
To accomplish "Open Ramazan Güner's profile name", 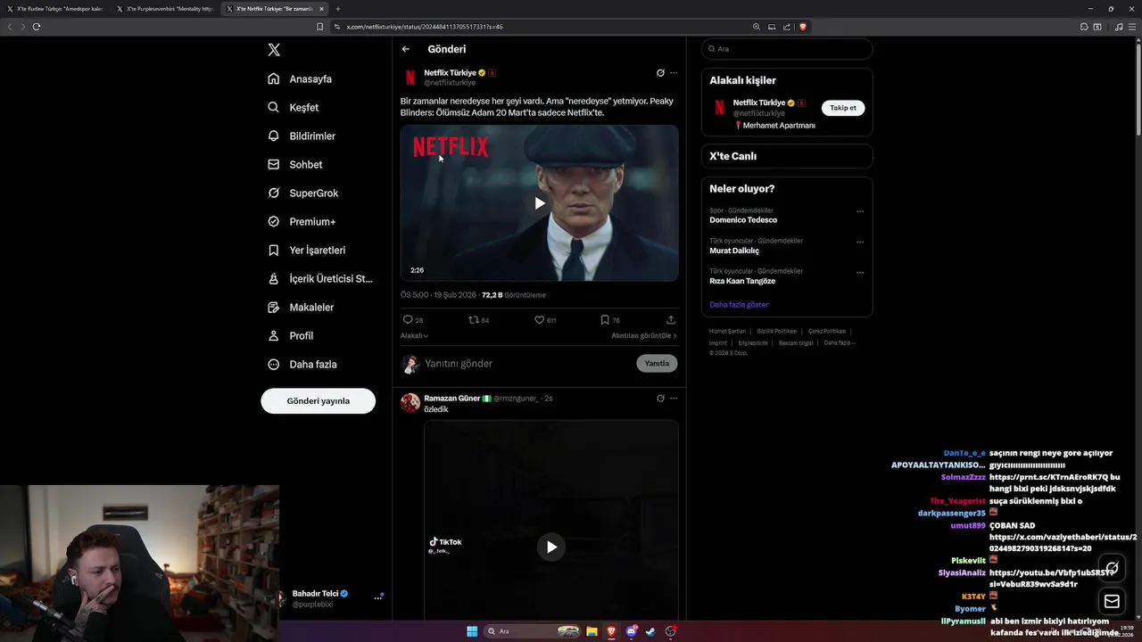I will (x=452, y=399).
